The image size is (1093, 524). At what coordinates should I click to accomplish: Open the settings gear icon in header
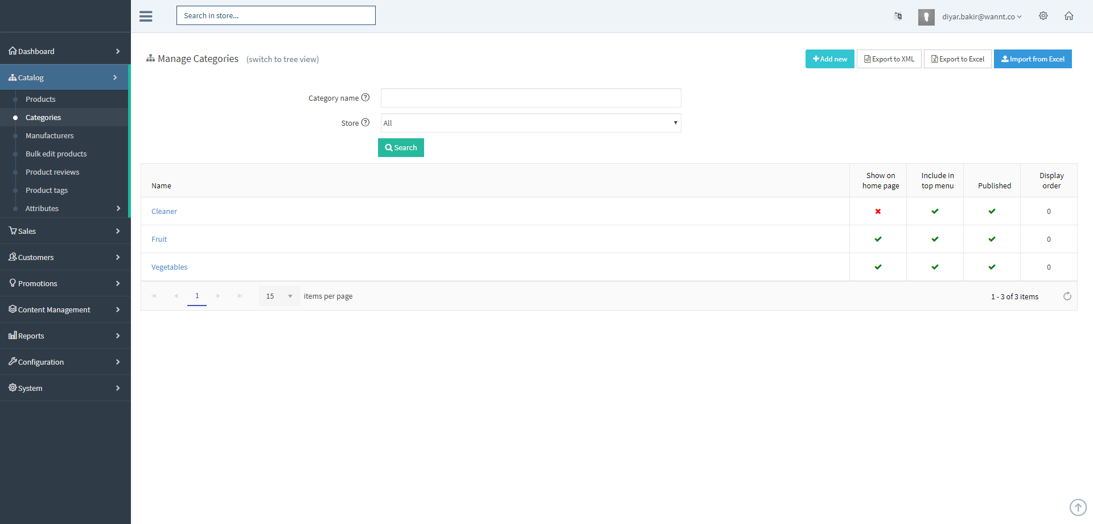click(1043, 16)
